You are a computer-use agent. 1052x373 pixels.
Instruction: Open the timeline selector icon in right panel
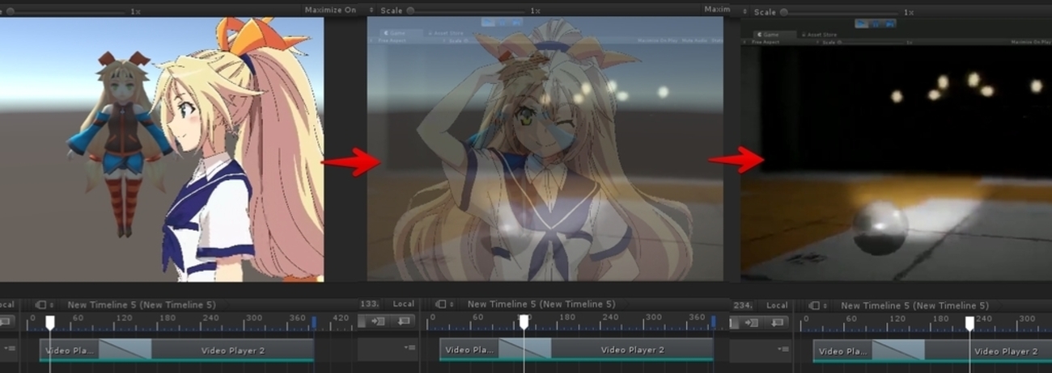(x=817, y=306)
